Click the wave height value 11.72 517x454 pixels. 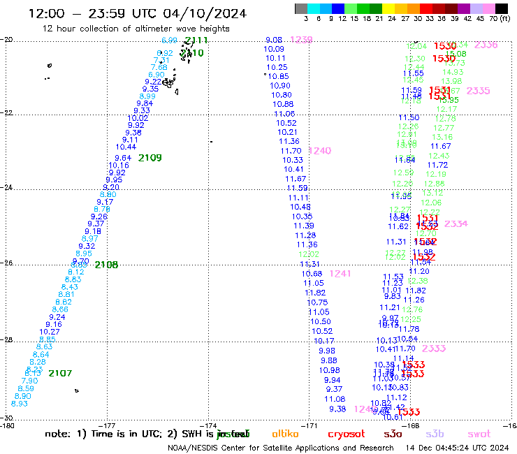coord(437,165)
